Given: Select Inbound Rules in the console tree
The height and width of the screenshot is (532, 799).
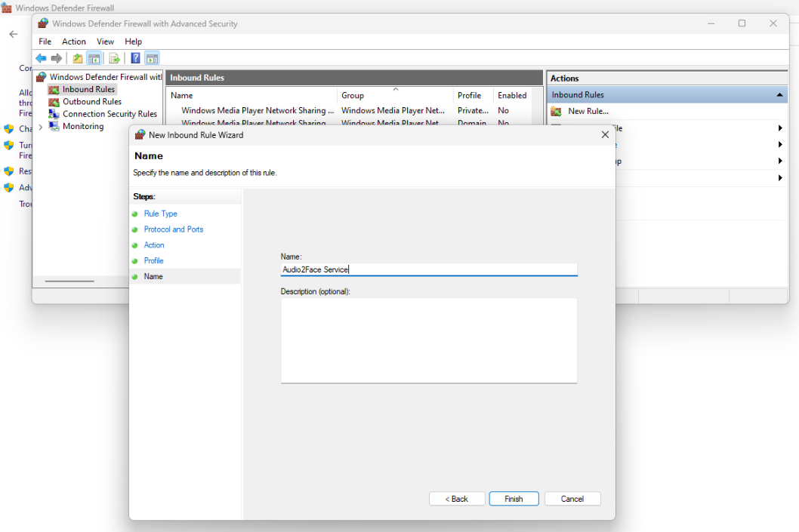Looking at the screenshot, I should pos(88,90).
